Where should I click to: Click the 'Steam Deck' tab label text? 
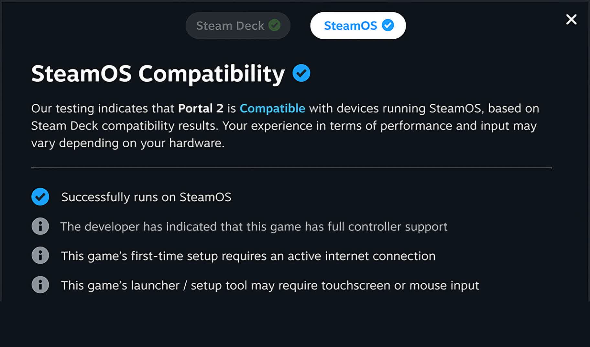pos(230,26)
